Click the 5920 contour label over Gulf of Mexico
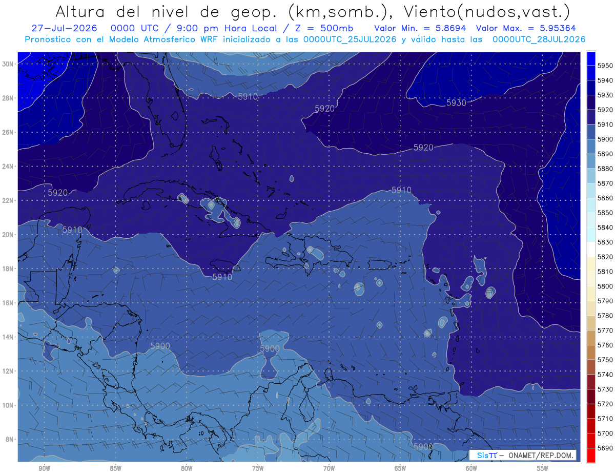 [x=58, y=193]
